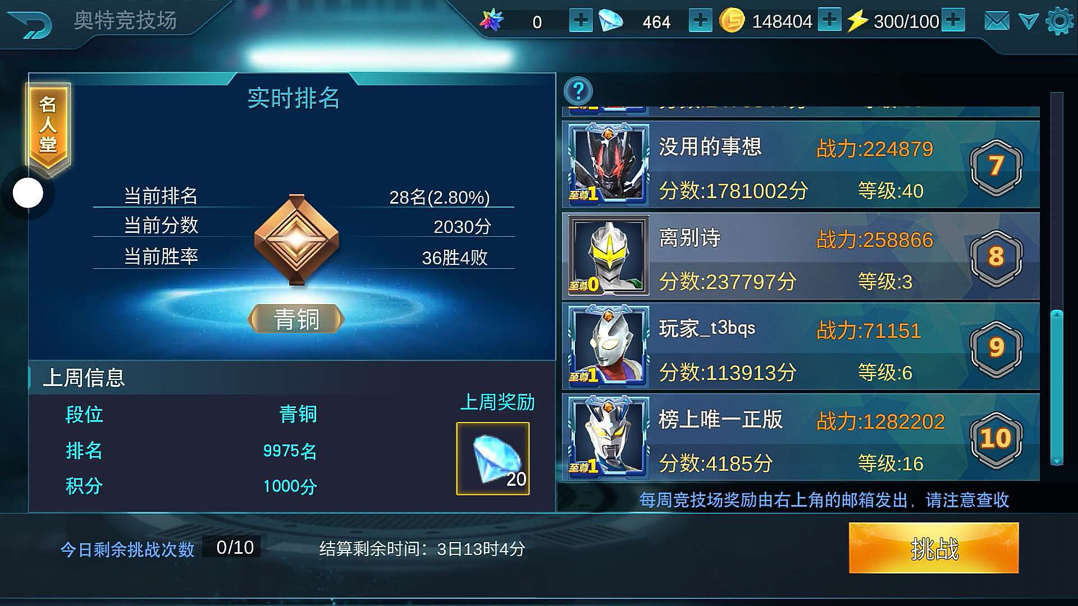Open the 名人堂 hall of fame banner
Image resolution: width=1078 pixels, height=606 pixels.
(x=48, y=126)
